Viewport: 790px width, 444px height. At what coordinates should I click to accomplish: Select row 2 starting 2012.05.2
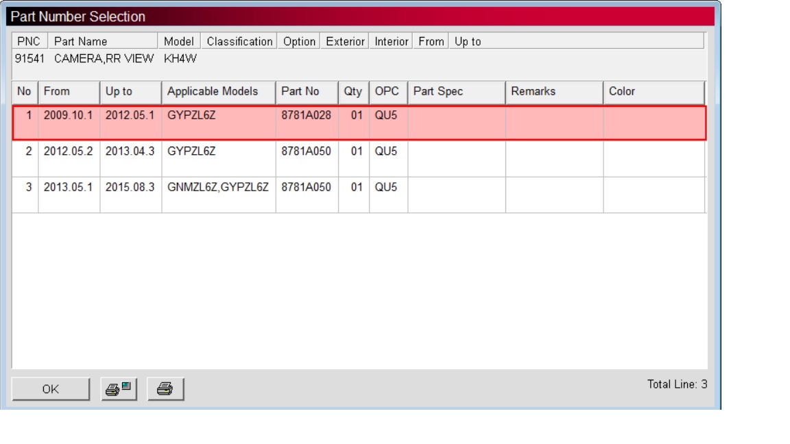68,151
